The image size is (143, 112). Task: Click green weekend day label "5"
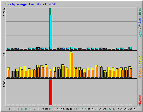(x=26, y=109)
